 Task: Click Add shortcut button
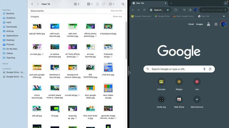(197, 102)
